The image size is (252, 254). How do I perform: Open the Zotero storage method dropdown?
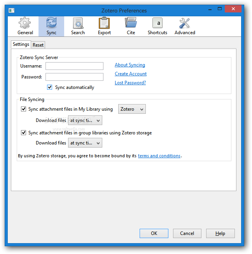[x=132, y=109]
